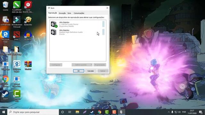Switch to the Gravação tab
This screenshot has width=205, height=115.
point(62,13)
